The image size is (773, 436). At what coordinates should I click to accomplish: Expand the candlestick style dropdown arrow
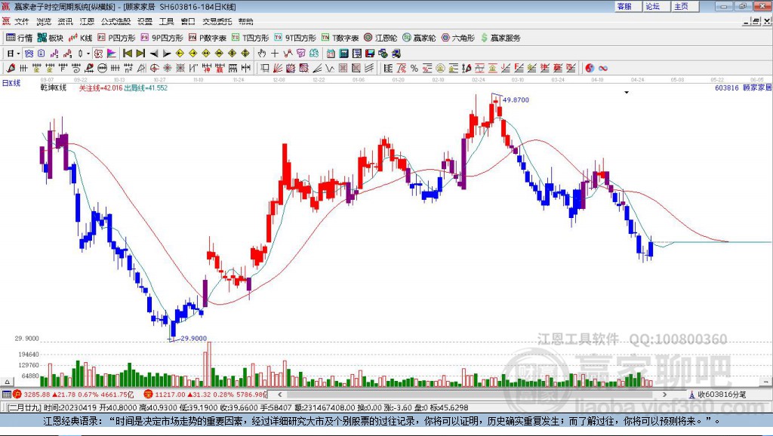click(88, 54)
